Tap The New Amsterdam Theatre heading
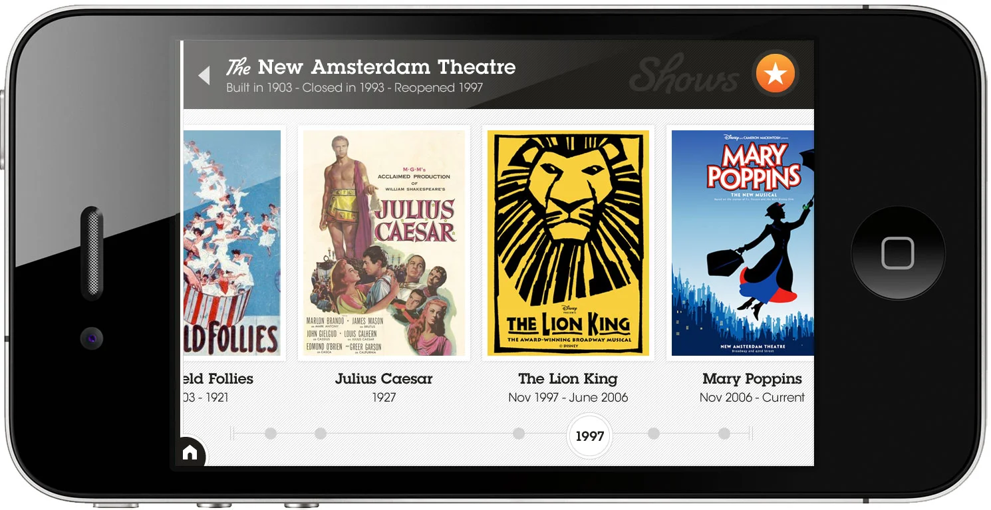991x510 pixels. click(x=370, y=66)
